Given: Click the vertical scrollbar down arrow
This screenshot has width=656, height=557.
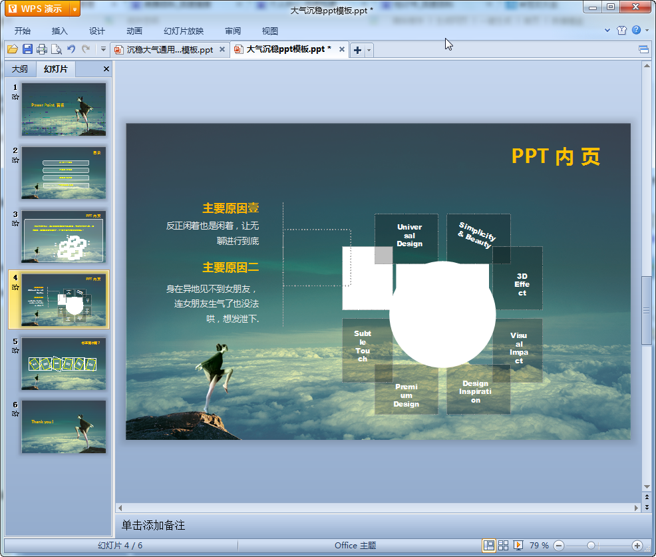Looking at the screenshot, I should pos(647,486).
